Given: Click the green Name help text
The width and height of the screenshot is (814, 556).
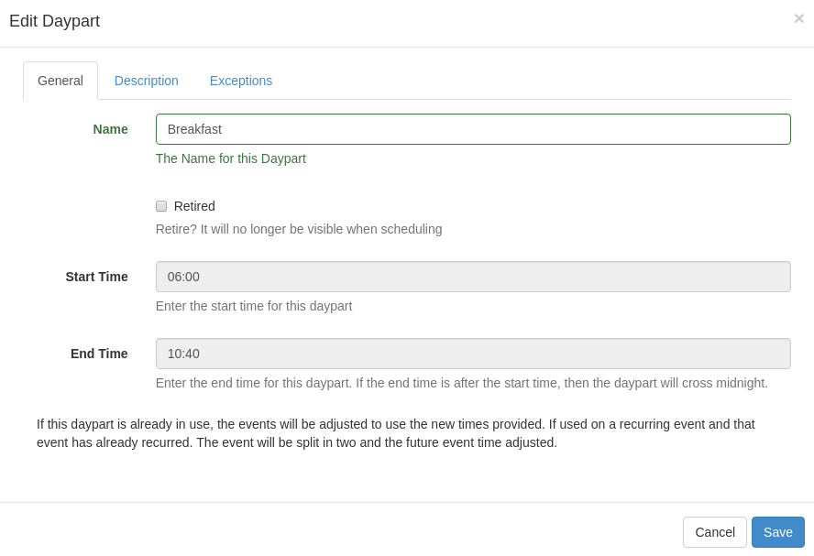Looking at the screenshot, I should pos(231,158).
